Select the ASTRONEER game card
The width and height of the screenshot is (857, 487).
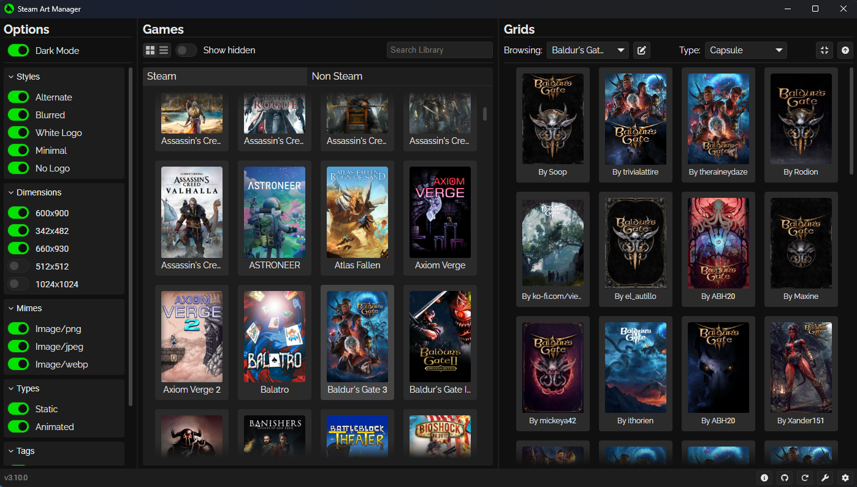point(275,218)
